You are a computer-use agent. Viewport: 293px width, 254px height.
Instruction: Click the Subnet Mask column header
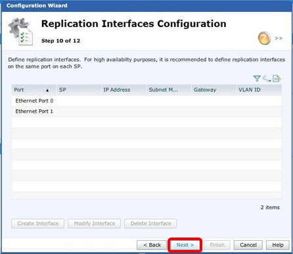point(169,89)
